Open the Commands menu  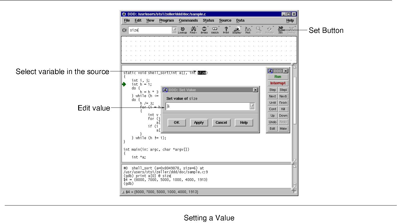pyautogui.click(x=188, y=20)
